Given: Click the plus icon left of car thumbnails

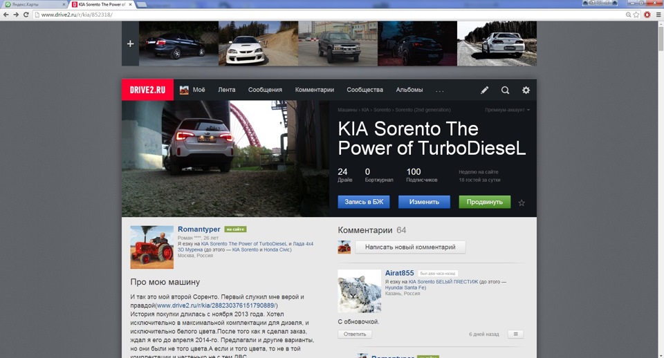Looking at the screenshot, I should tap(131, 44).
